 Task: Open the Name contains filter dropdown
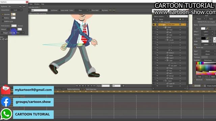[x=161, y=16]
